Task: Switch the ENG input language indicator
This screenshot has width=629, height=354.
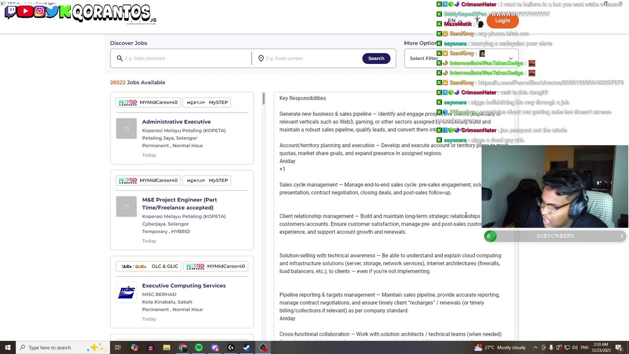Action: click(x=584, y=348)
